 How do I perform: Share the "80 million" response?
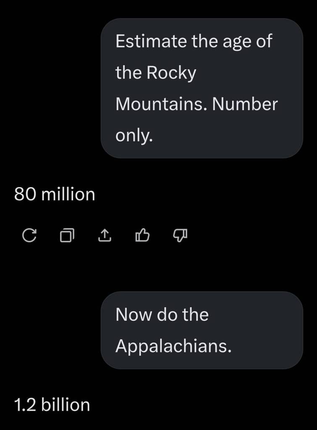(104, 236)
